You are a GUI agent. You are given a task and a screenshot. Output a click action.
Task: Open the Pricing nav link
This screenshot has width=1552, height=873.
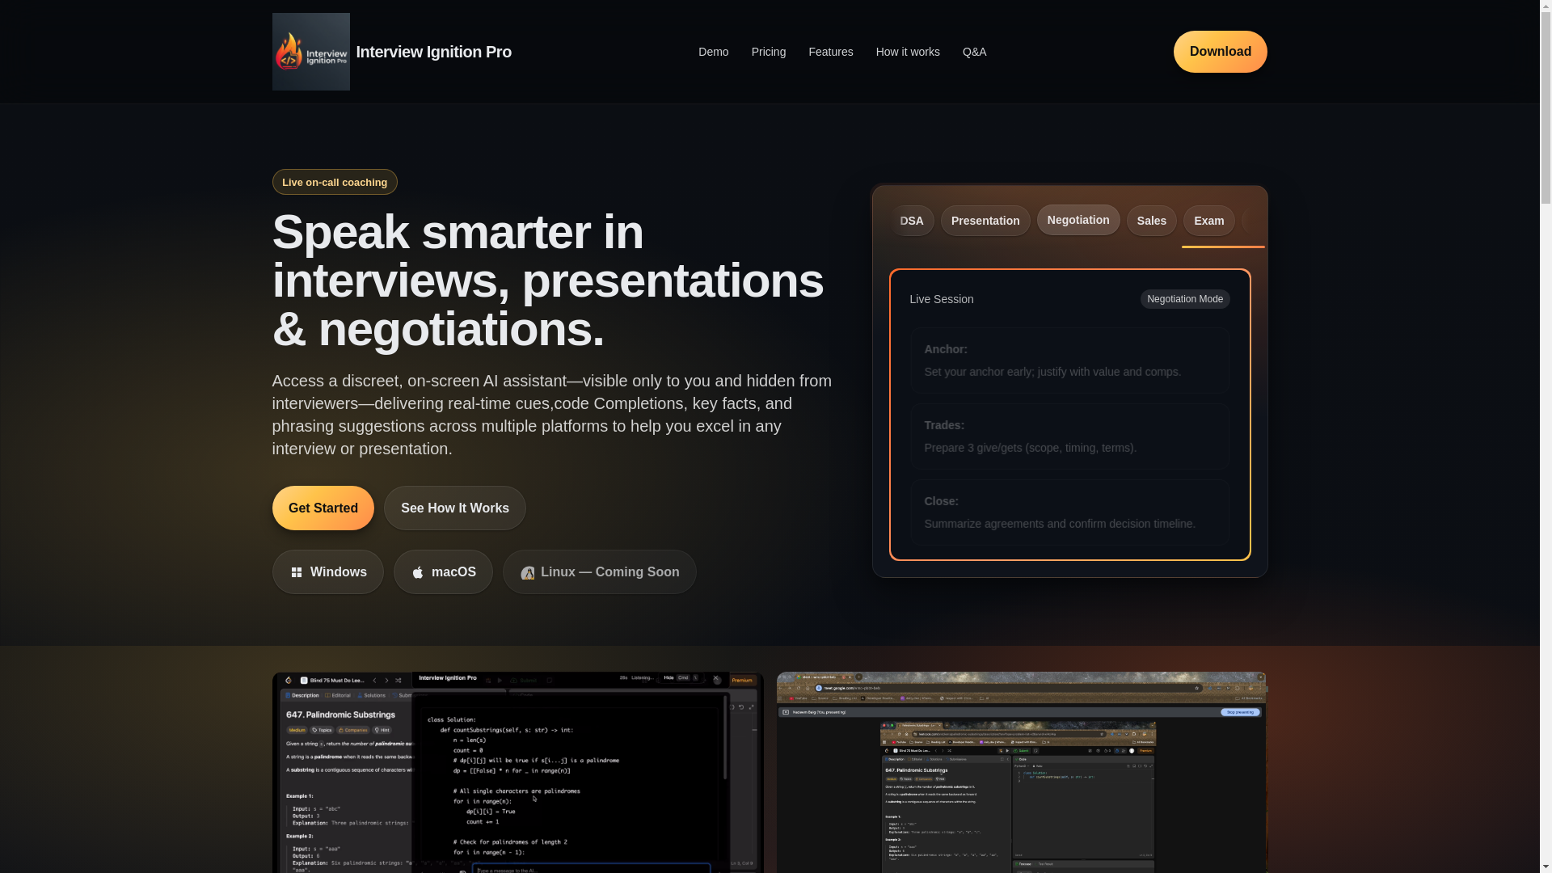[x=768, y=52]
